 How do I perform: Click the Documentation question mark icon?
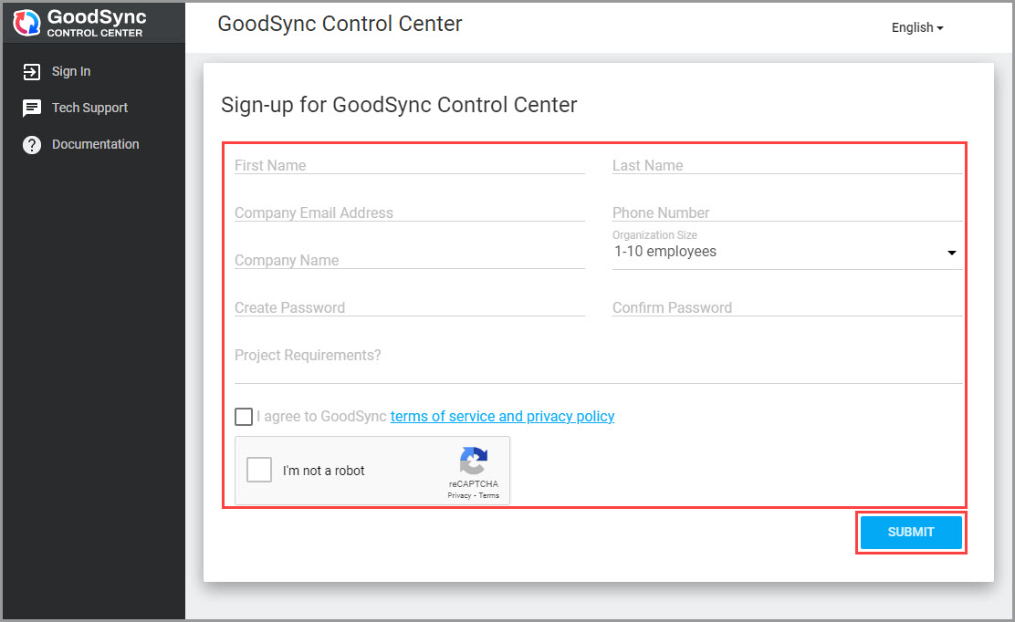pyautogui.click(x=31, y=144)
